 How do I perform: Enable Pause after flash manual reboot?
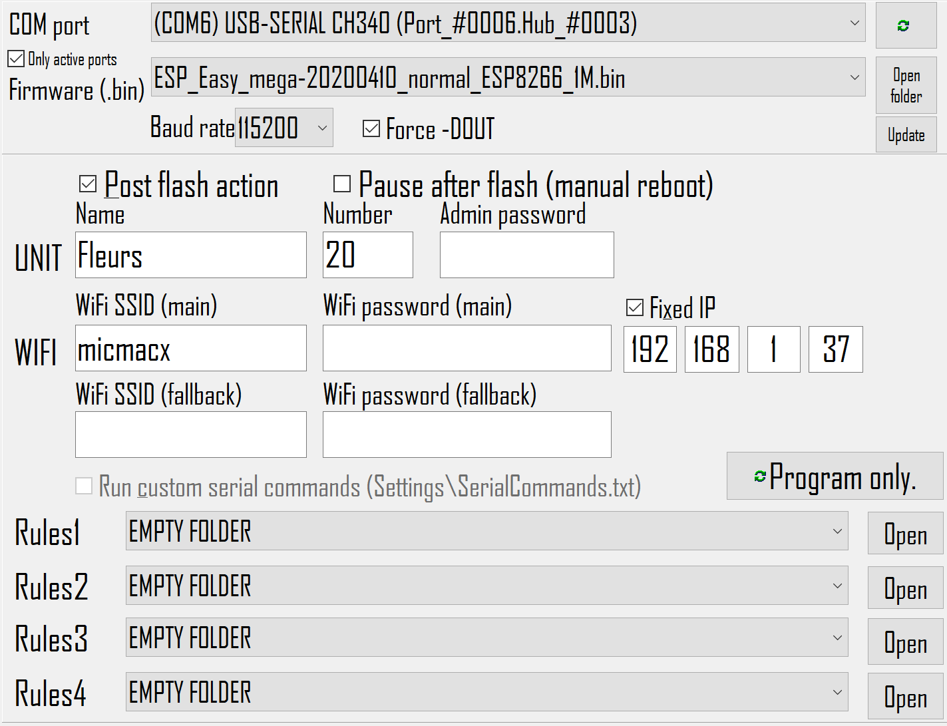click(x=341, y=184)
